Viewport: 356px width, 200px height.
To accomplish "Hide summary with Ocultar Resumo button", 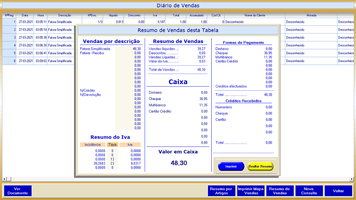I will click(260, 167).
